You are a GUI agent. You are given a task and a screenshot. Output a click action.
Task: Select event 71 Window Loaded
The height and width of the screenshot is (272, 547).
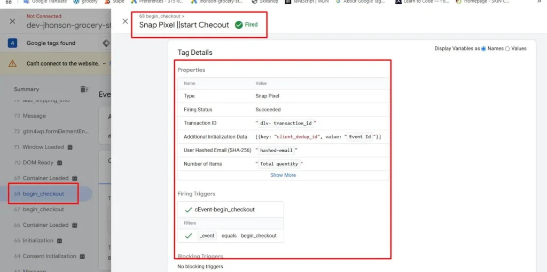pos(43,147)
